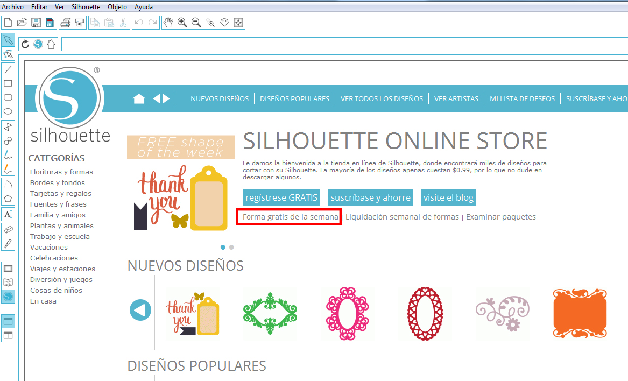Click the Copy icon in the toolbar
This screenshot has width=628, height=381.
(x=95, y=23)
